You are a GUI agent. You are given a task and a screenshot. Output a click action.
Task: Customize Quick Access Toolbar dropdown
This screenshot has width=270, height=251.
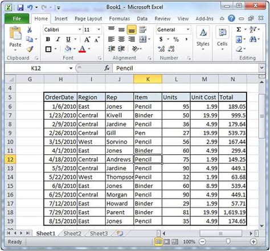pos(58,8)
